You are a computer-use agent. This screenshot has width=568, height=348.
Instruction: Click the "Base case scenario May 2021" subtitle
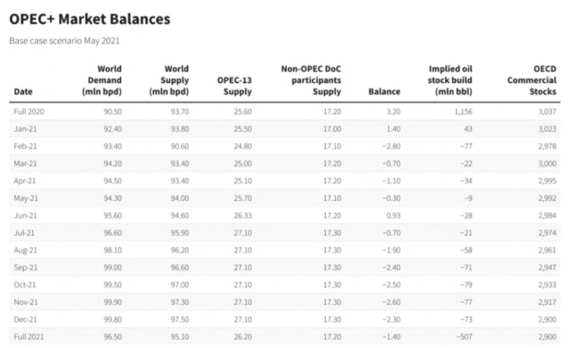click(64, 41)
